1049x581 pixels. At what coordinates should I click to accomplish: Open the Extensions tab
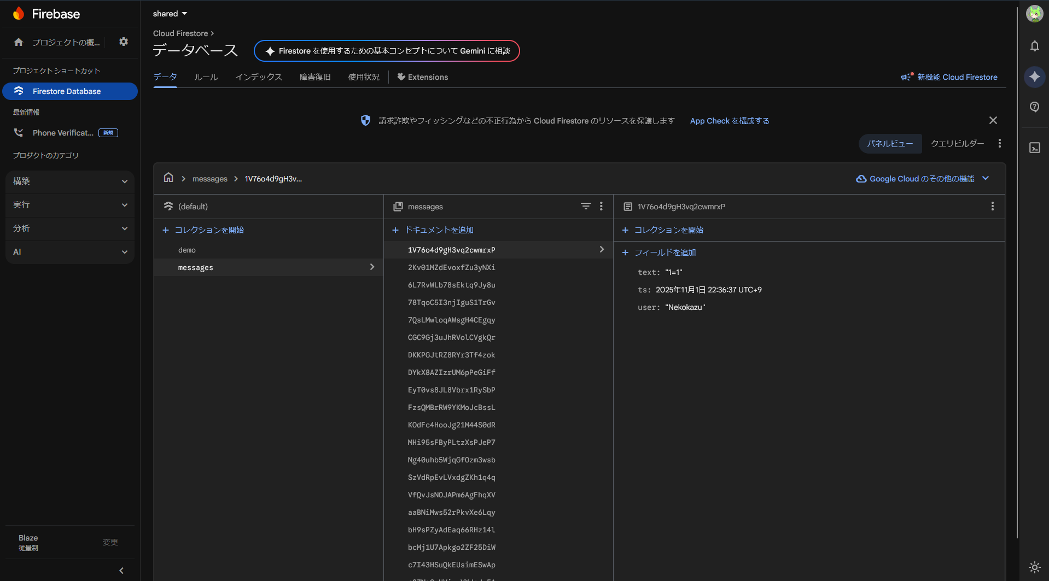coord(422,77)
